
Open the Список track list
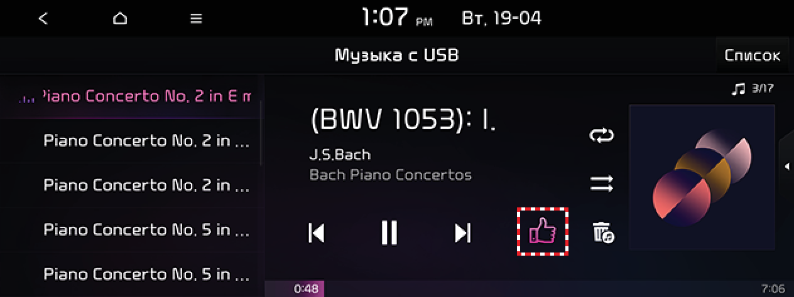click(x=752, y=55)
